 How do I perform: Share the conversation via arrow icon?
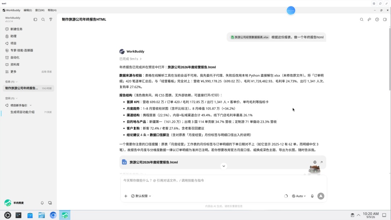(369, 20)
